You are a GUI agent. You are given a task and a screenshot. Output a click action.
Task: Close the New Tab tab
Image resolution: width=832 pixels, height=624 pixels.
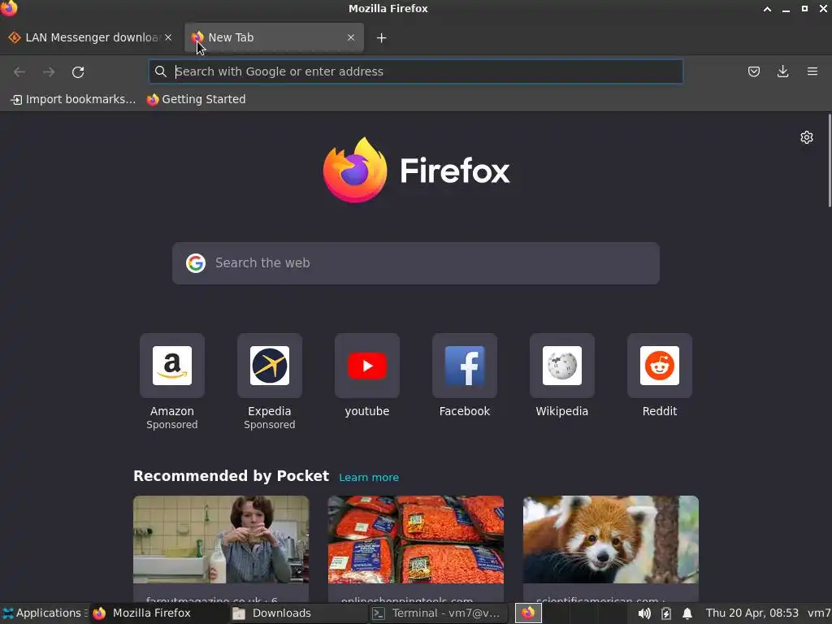[351, 37]
